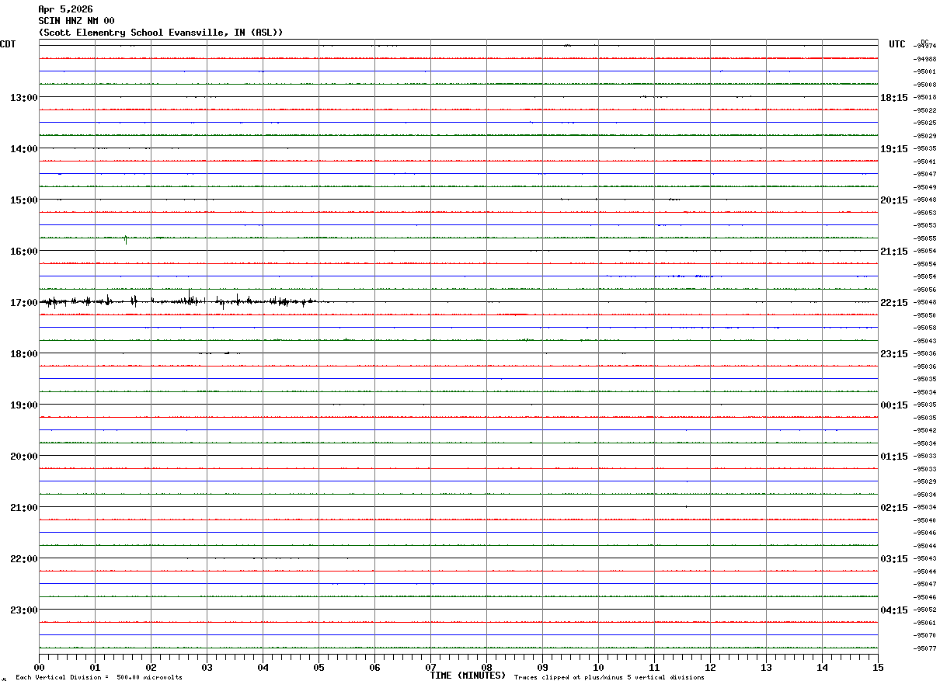Select minute marker 15 at the axis end

pos(877,667)
